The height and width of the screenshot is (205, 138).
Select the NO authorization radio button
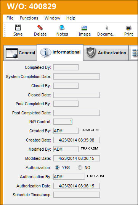pos(80,168)
